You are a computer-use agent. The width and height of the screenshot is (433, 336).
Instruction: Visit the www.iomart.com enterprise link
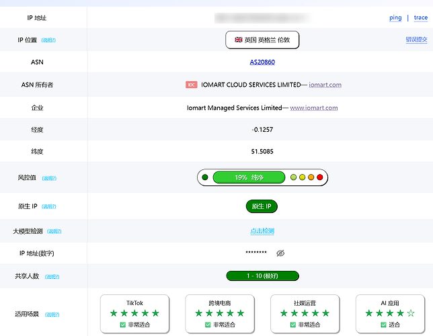pyautogui.click(x=314, y=108)
